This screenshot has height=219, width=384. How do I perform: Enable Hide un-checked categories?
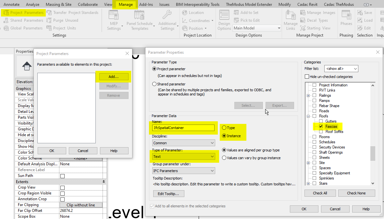[x=307, y=76]
